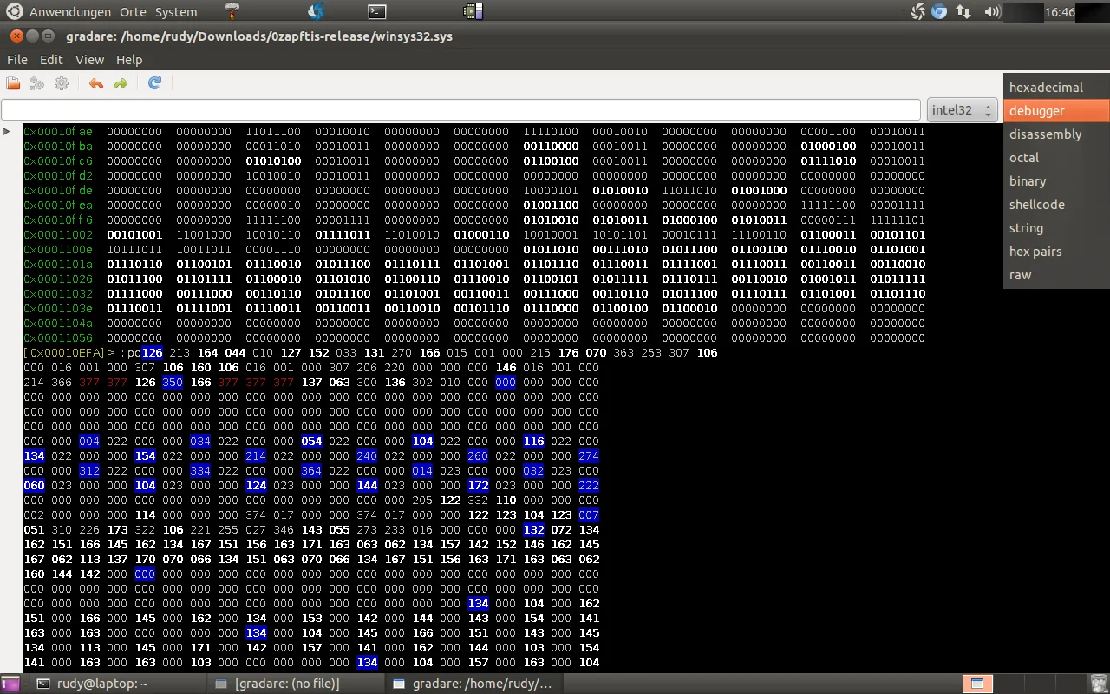
Task: Switch to the active workspace in the switcher
Action: (x=977, y=684)
